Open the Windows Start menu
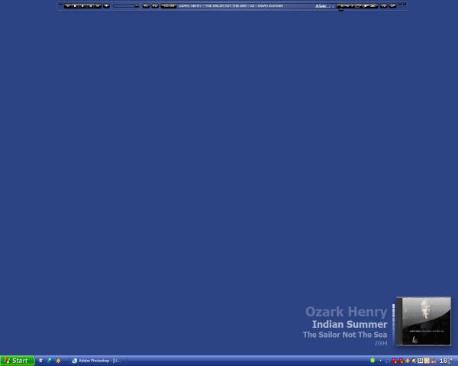 [x=18, y=361]
